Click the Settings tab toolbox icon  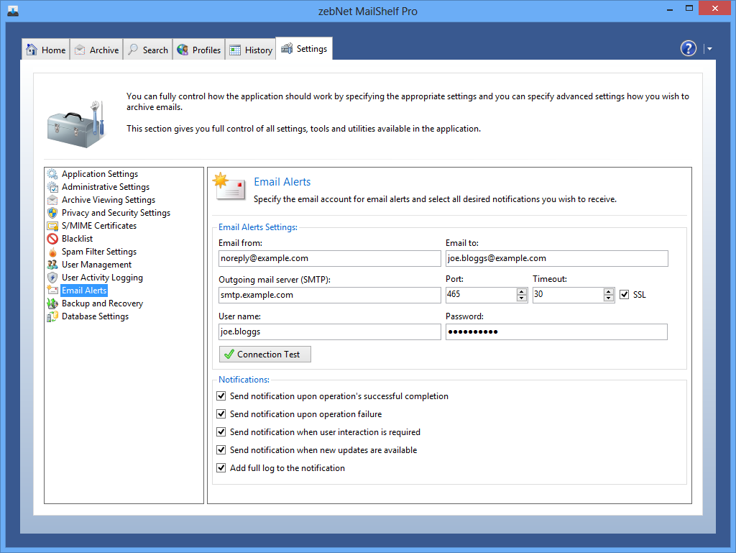tap(287, 48)
